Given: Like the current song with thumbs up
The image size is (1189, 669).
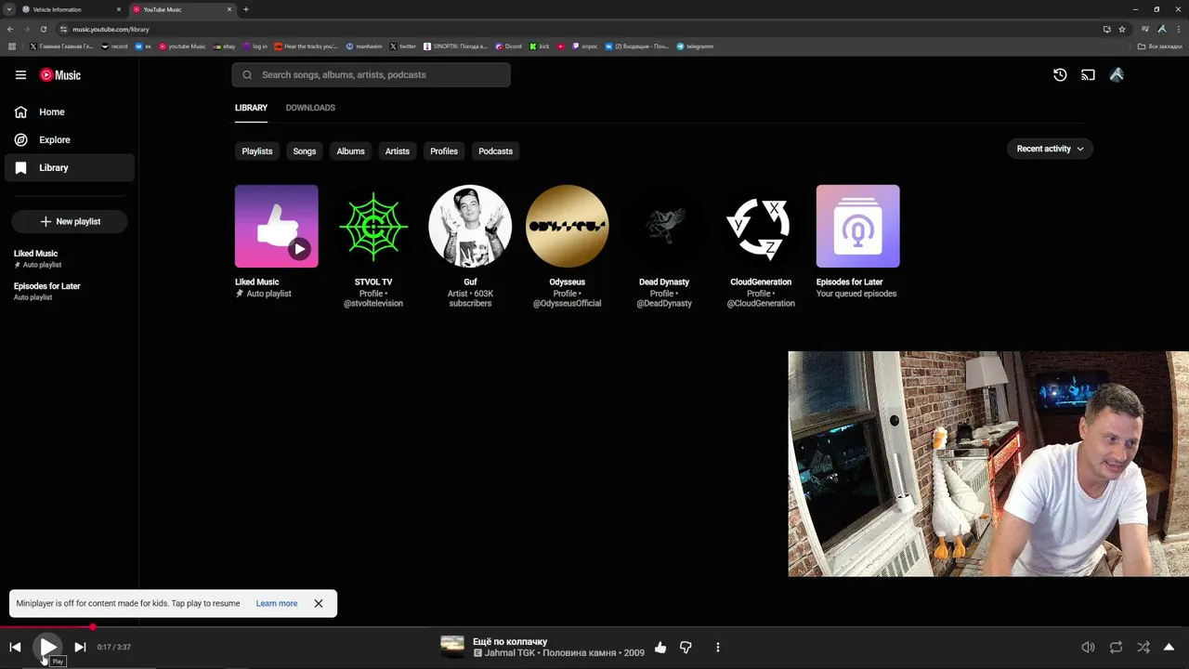Looking at the screenshot, I should coord(660,648).
